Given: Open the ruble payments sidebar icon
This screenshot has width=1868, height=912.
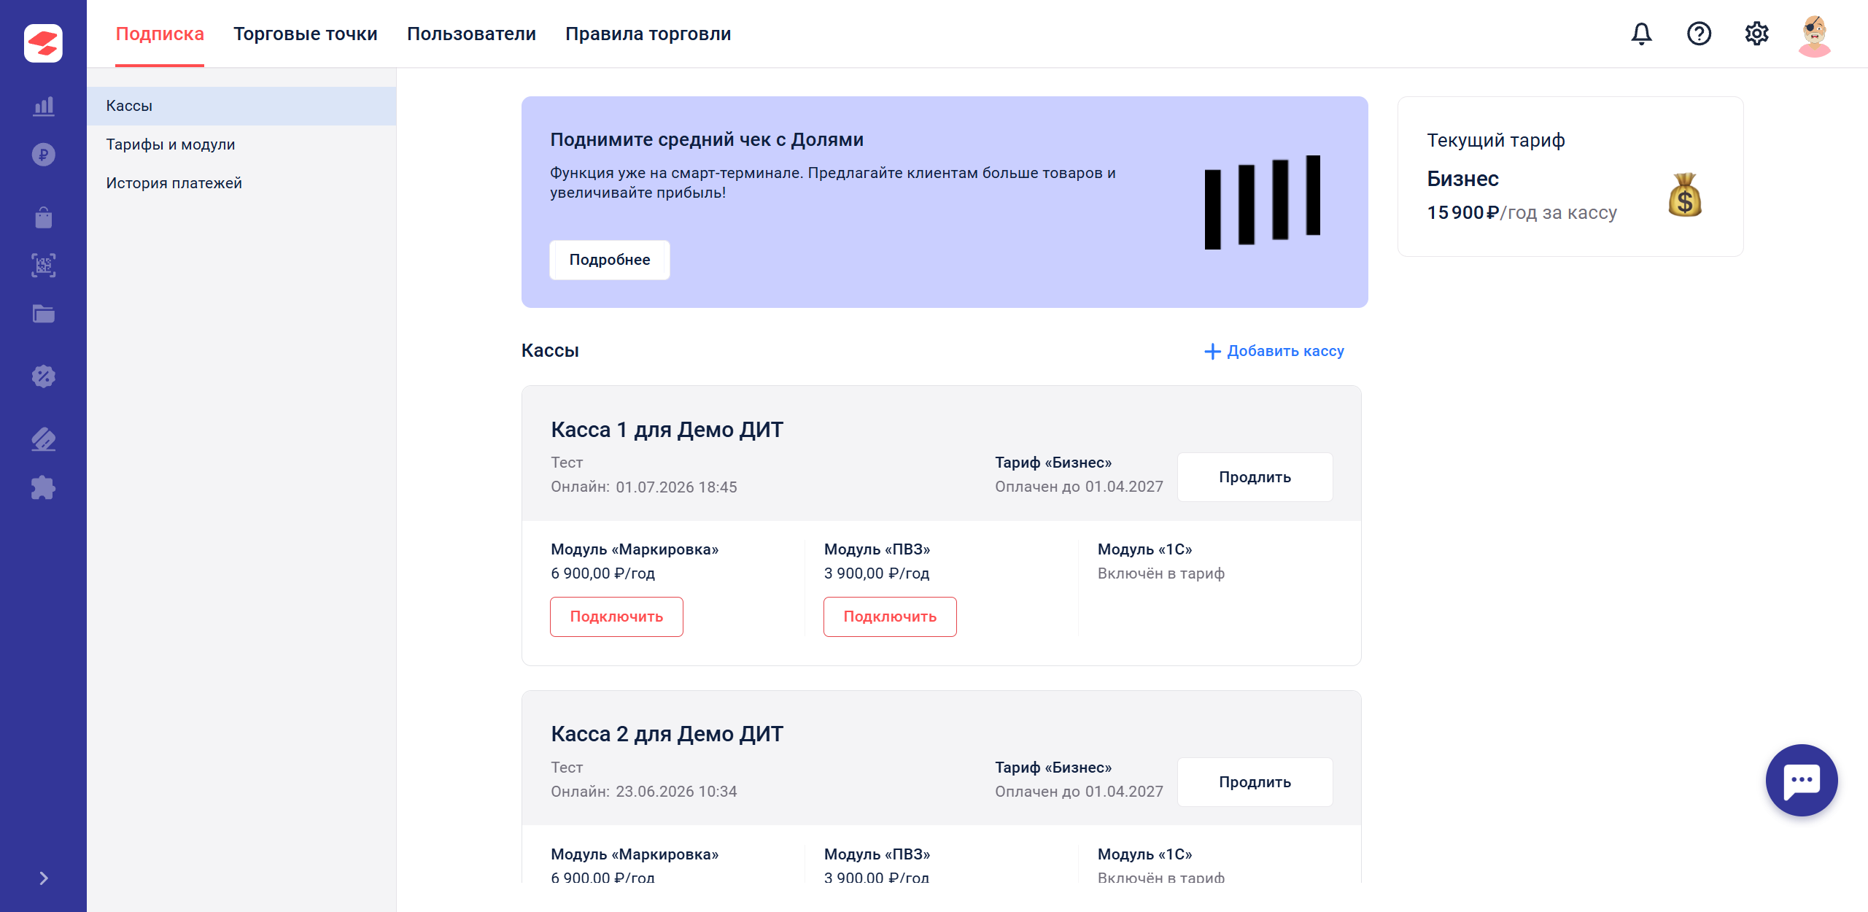Looking at the screenshot, I should coord(43,155).
